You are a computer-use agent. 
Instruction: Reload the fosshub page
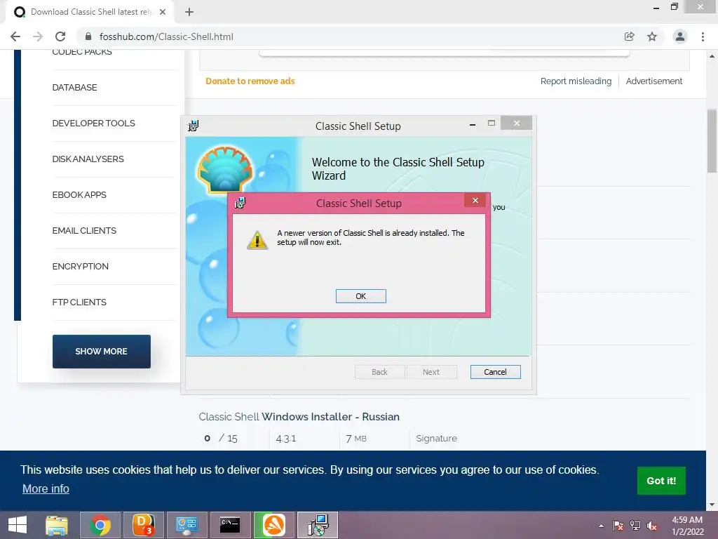[x=60, y=36]
